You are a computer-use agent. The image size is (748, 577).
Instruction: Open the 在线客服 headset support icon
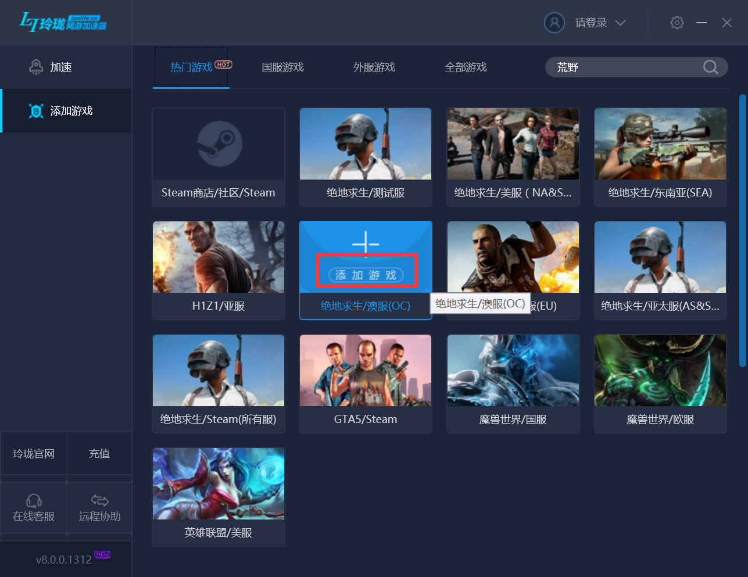coord(33,500)
